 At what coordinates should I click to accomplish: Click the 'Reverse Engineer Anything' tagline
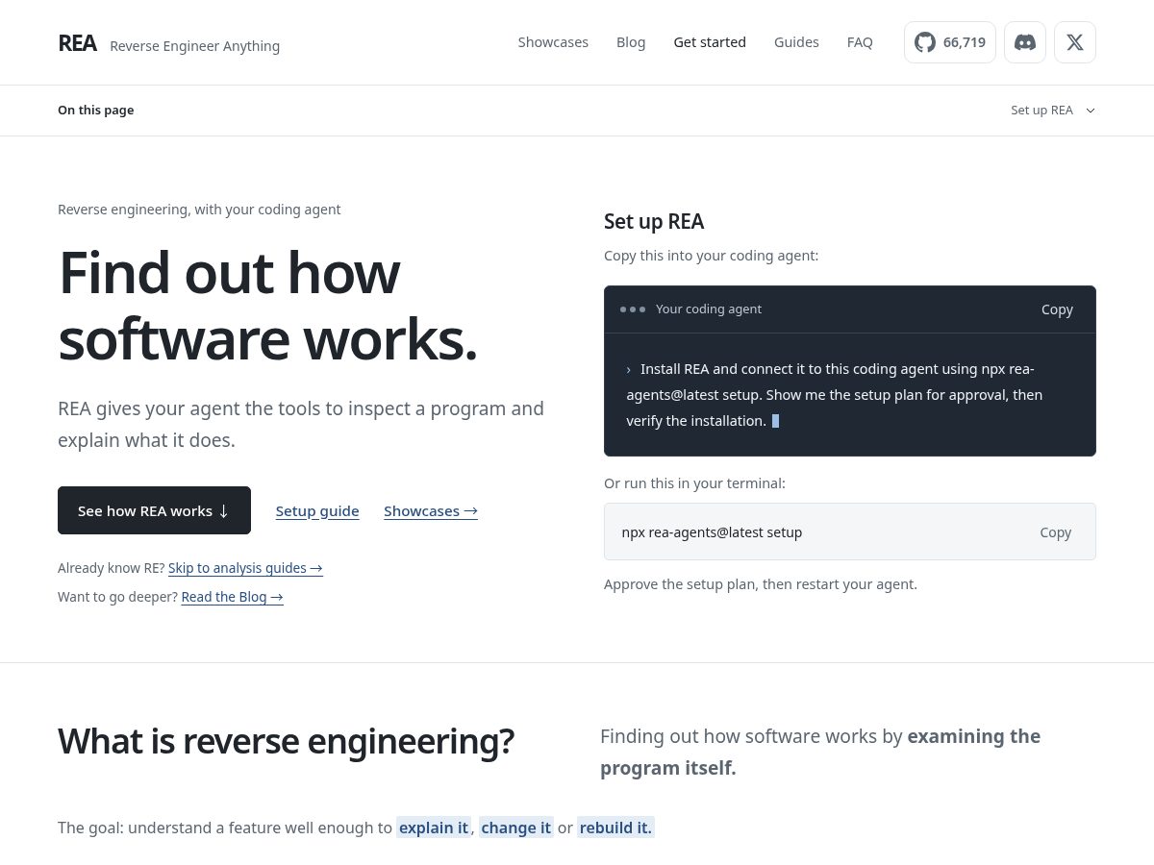pos(194,46)
